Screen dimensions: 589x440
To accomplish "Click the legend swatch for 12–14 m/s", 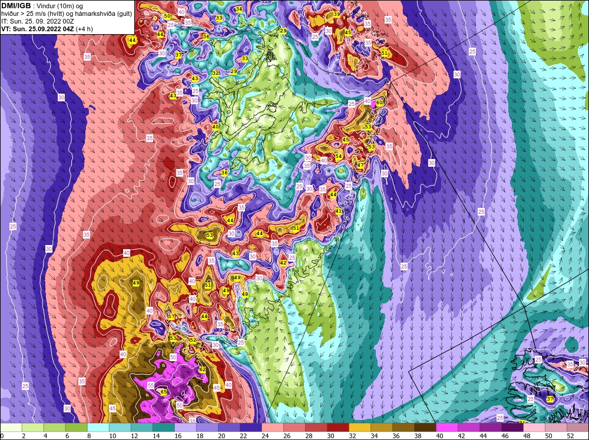I will point(142,427).
